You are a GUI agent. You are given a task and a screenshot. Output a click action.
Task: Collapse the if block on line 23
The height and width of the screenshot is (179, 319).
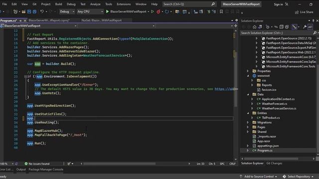25,77
